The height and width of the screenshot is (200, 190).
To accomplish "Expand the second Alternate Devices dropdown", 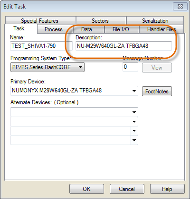I will pos(134,122).
